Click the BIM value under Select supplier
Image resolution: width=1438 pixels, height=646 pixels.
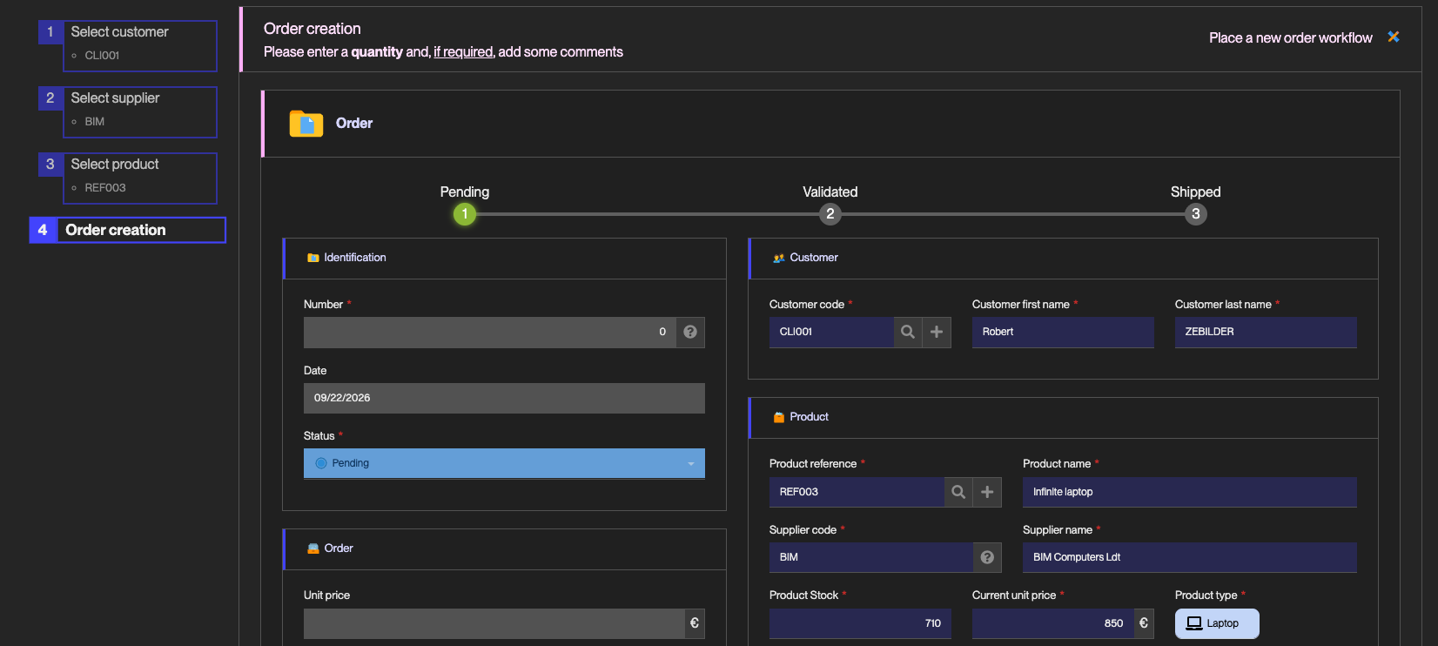[x=95, y=121]
